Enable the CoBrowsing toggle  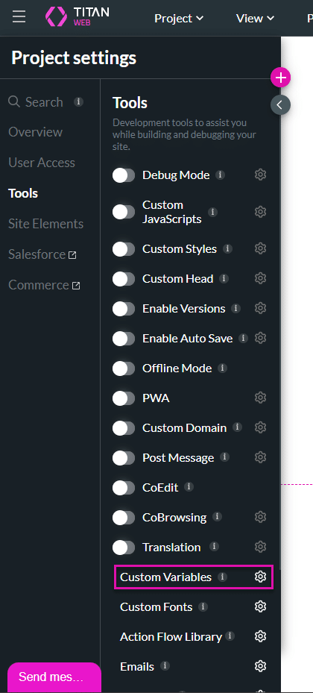point(124,517)
